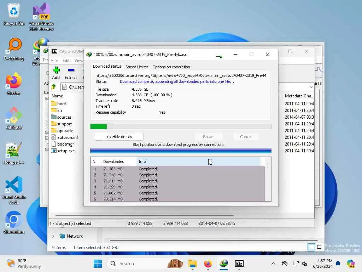Open the 7-Zip View menu
The width and height of the screenshot is (362, 272).
click(x=79, y=60)
